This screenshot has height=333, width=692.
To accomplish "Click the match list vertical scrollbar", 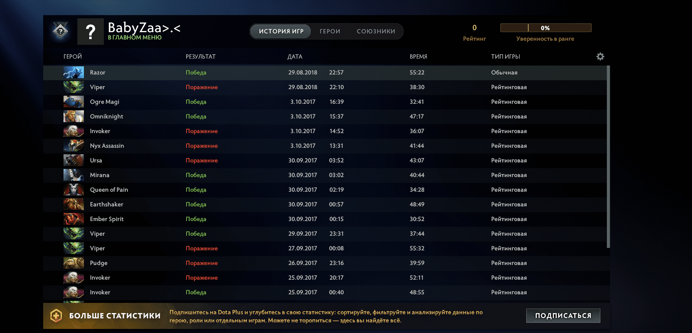I will point(608,157).
